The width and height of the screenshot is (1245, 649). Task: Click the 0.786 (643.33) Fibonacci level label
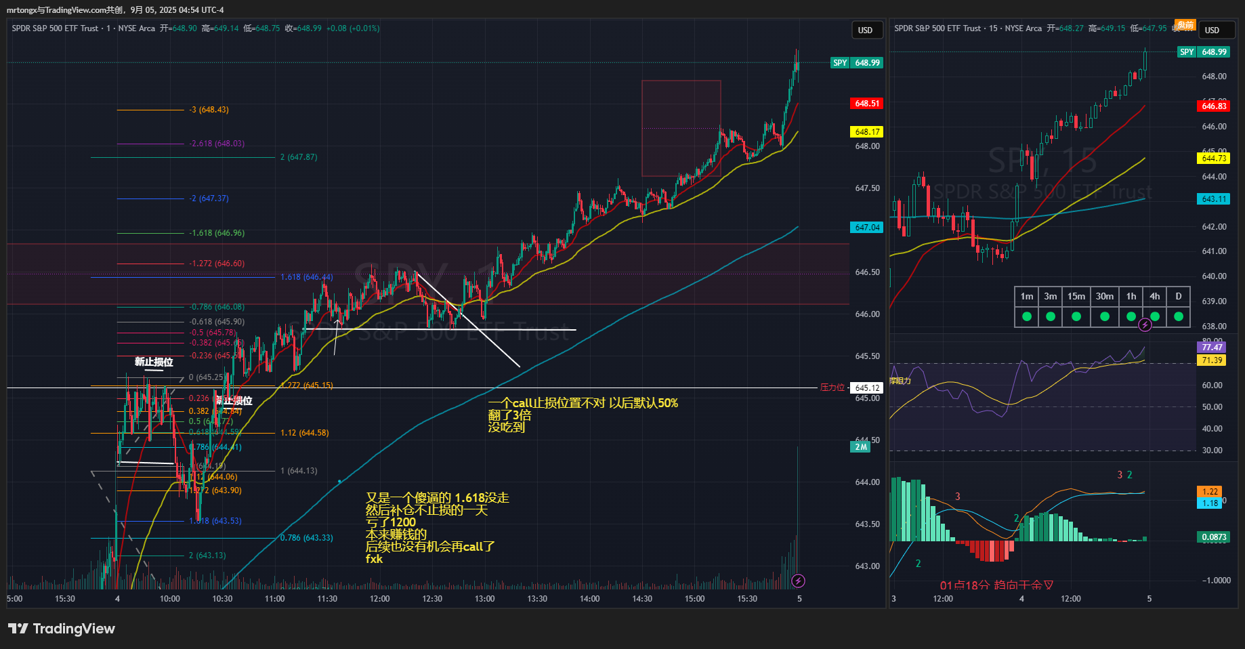pyautogui.click(x=307, y=538)
